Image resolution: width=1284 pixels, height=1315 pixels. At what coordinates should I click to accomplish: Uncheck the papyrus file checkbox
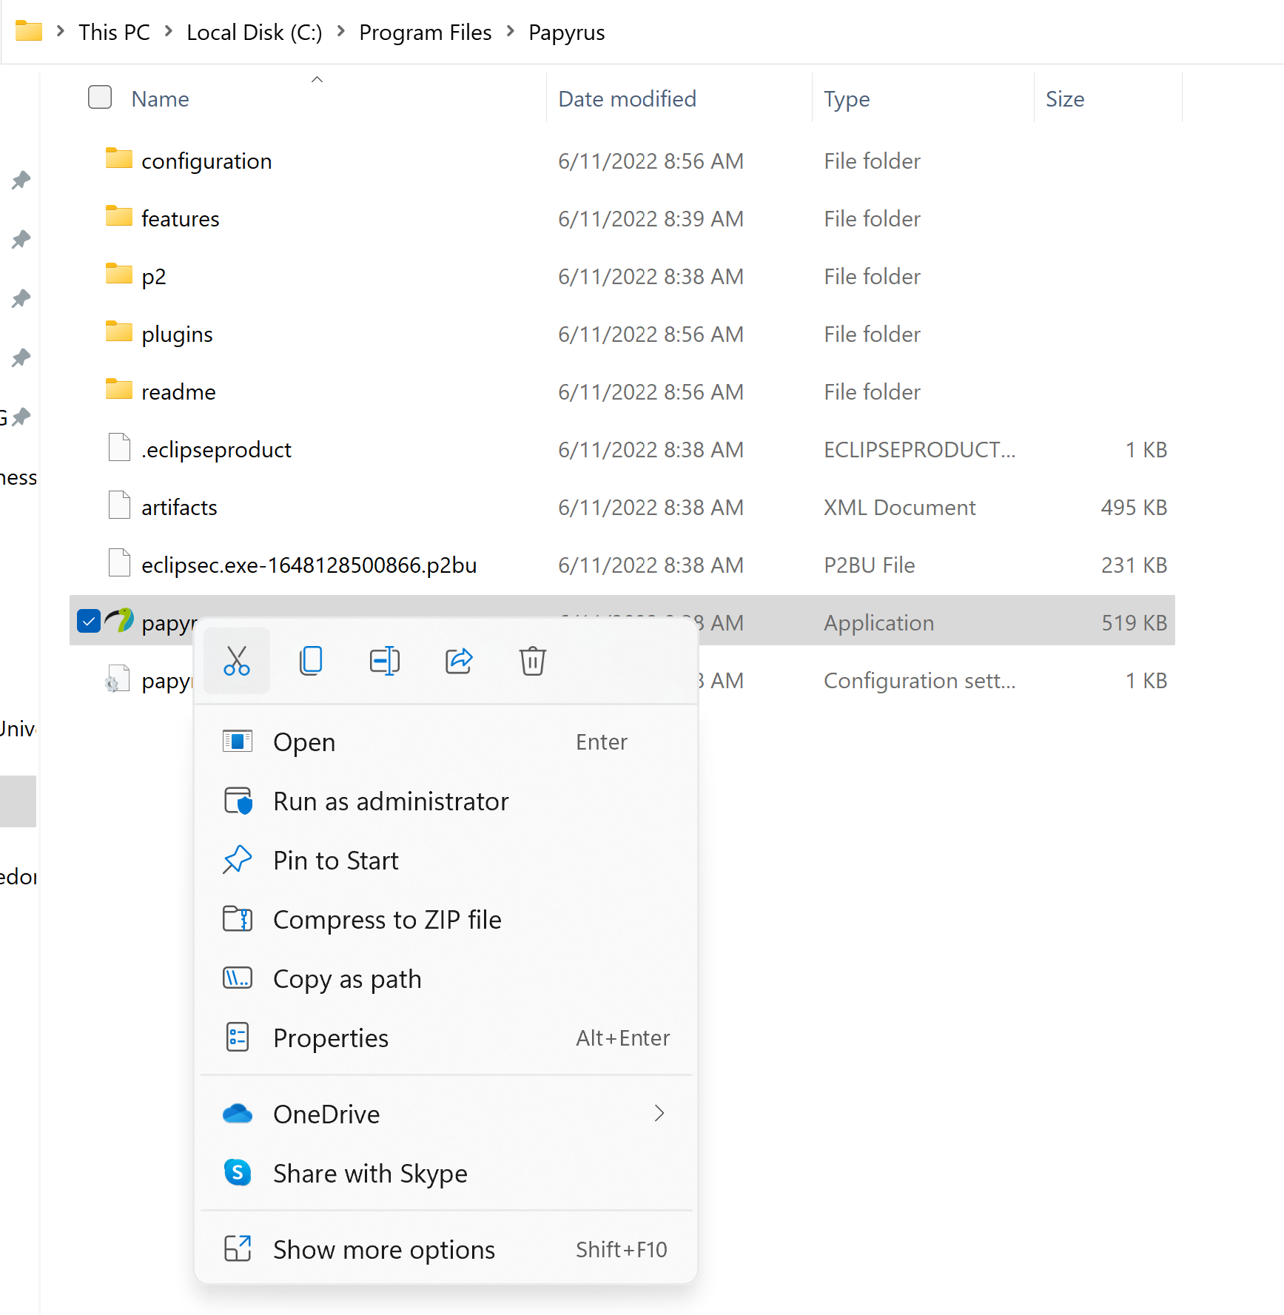point(88,621)
